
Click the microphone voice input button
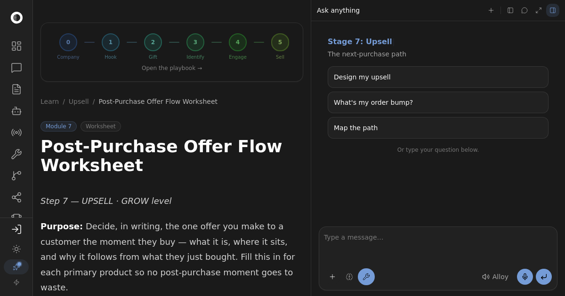(525, 277)
